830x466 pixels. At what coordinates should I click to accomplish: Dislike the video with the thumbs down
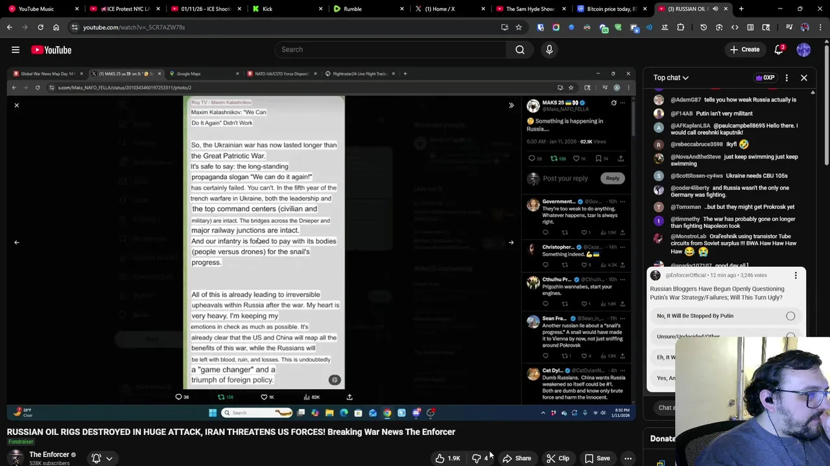tap(480, 458)
